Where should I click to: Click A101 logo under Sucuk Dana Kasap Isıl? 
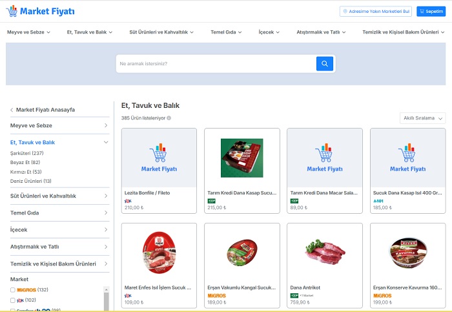coord(378,201)
